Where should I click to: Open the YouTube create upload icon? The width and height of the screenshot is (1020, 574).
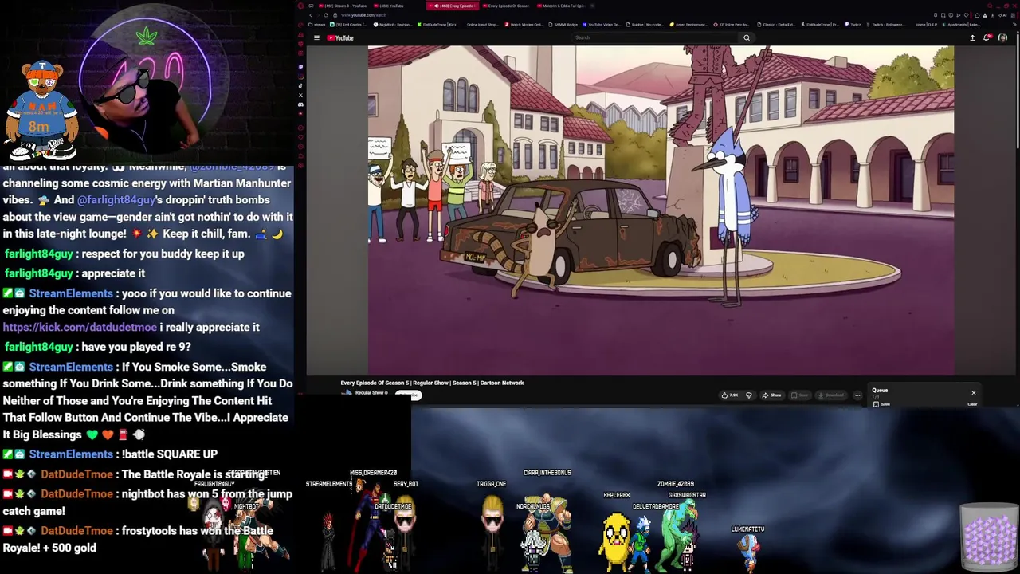point(972,37)
